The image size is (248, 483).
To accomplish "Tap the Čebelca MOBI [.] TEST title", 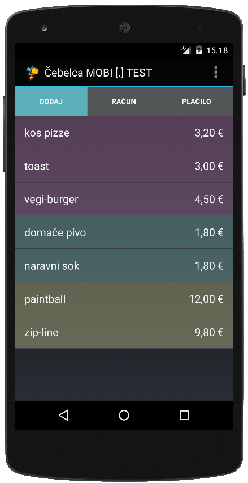I will pyautogui.click(x=98, y=73).
